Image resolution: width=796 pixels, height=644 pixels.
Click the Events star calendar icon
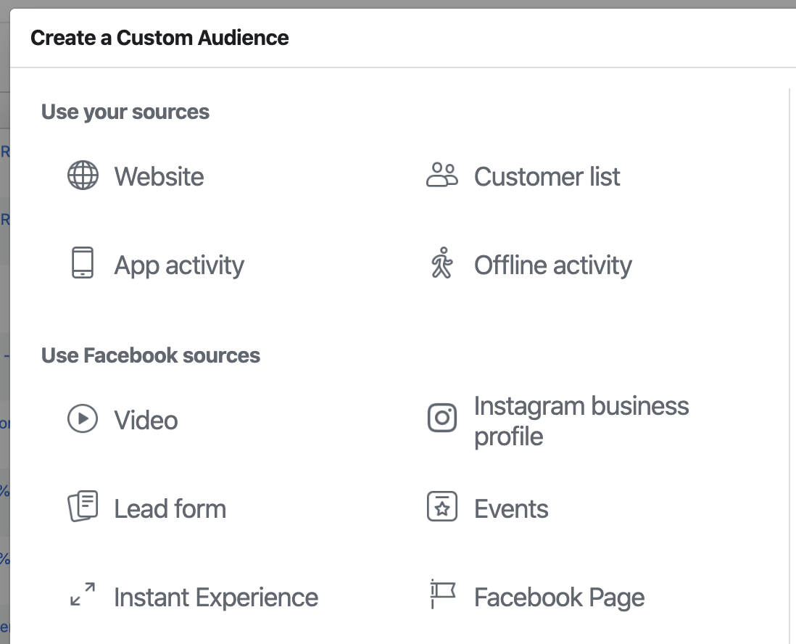[x=442, y=506]
